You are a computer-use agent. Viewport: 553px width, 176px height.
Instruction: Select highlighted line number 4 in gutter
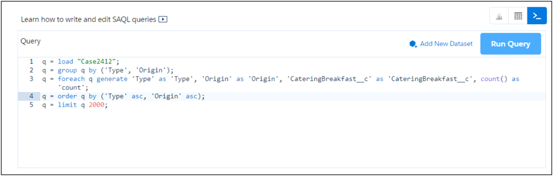(31, 97)
